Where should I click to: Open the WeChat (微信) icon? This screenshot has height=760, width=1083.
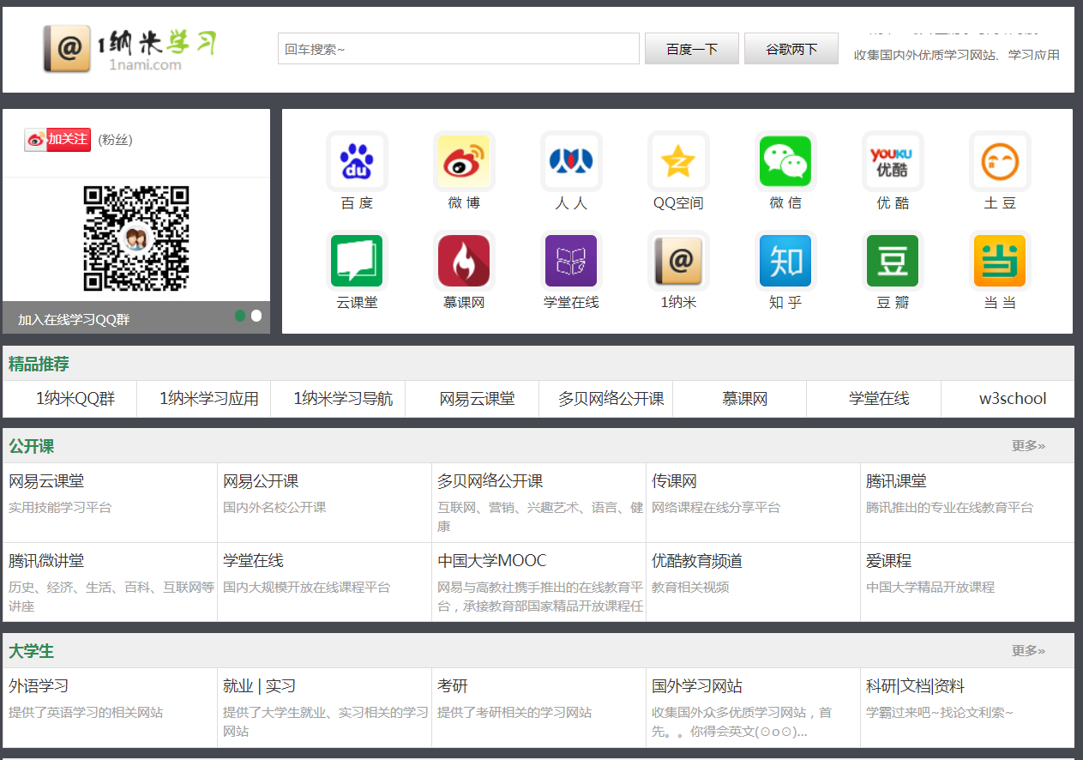785,161
